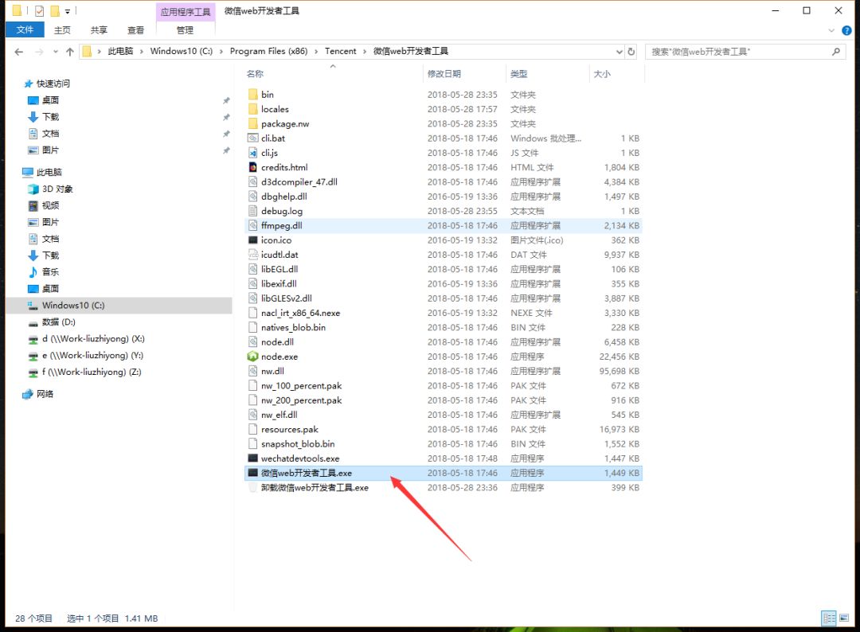This screenshot has height=632, width=860.
Task: Select the cli.js file icon
Action: coord(252,153)
